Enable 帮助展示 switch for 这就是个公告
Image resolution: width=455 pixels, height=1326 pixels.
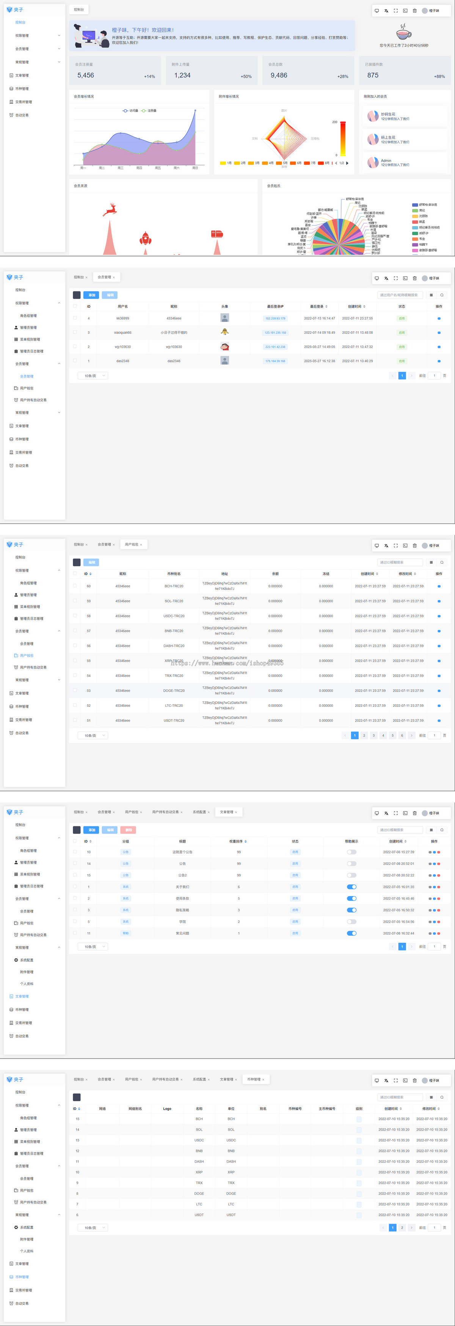[x=351, y=852]
